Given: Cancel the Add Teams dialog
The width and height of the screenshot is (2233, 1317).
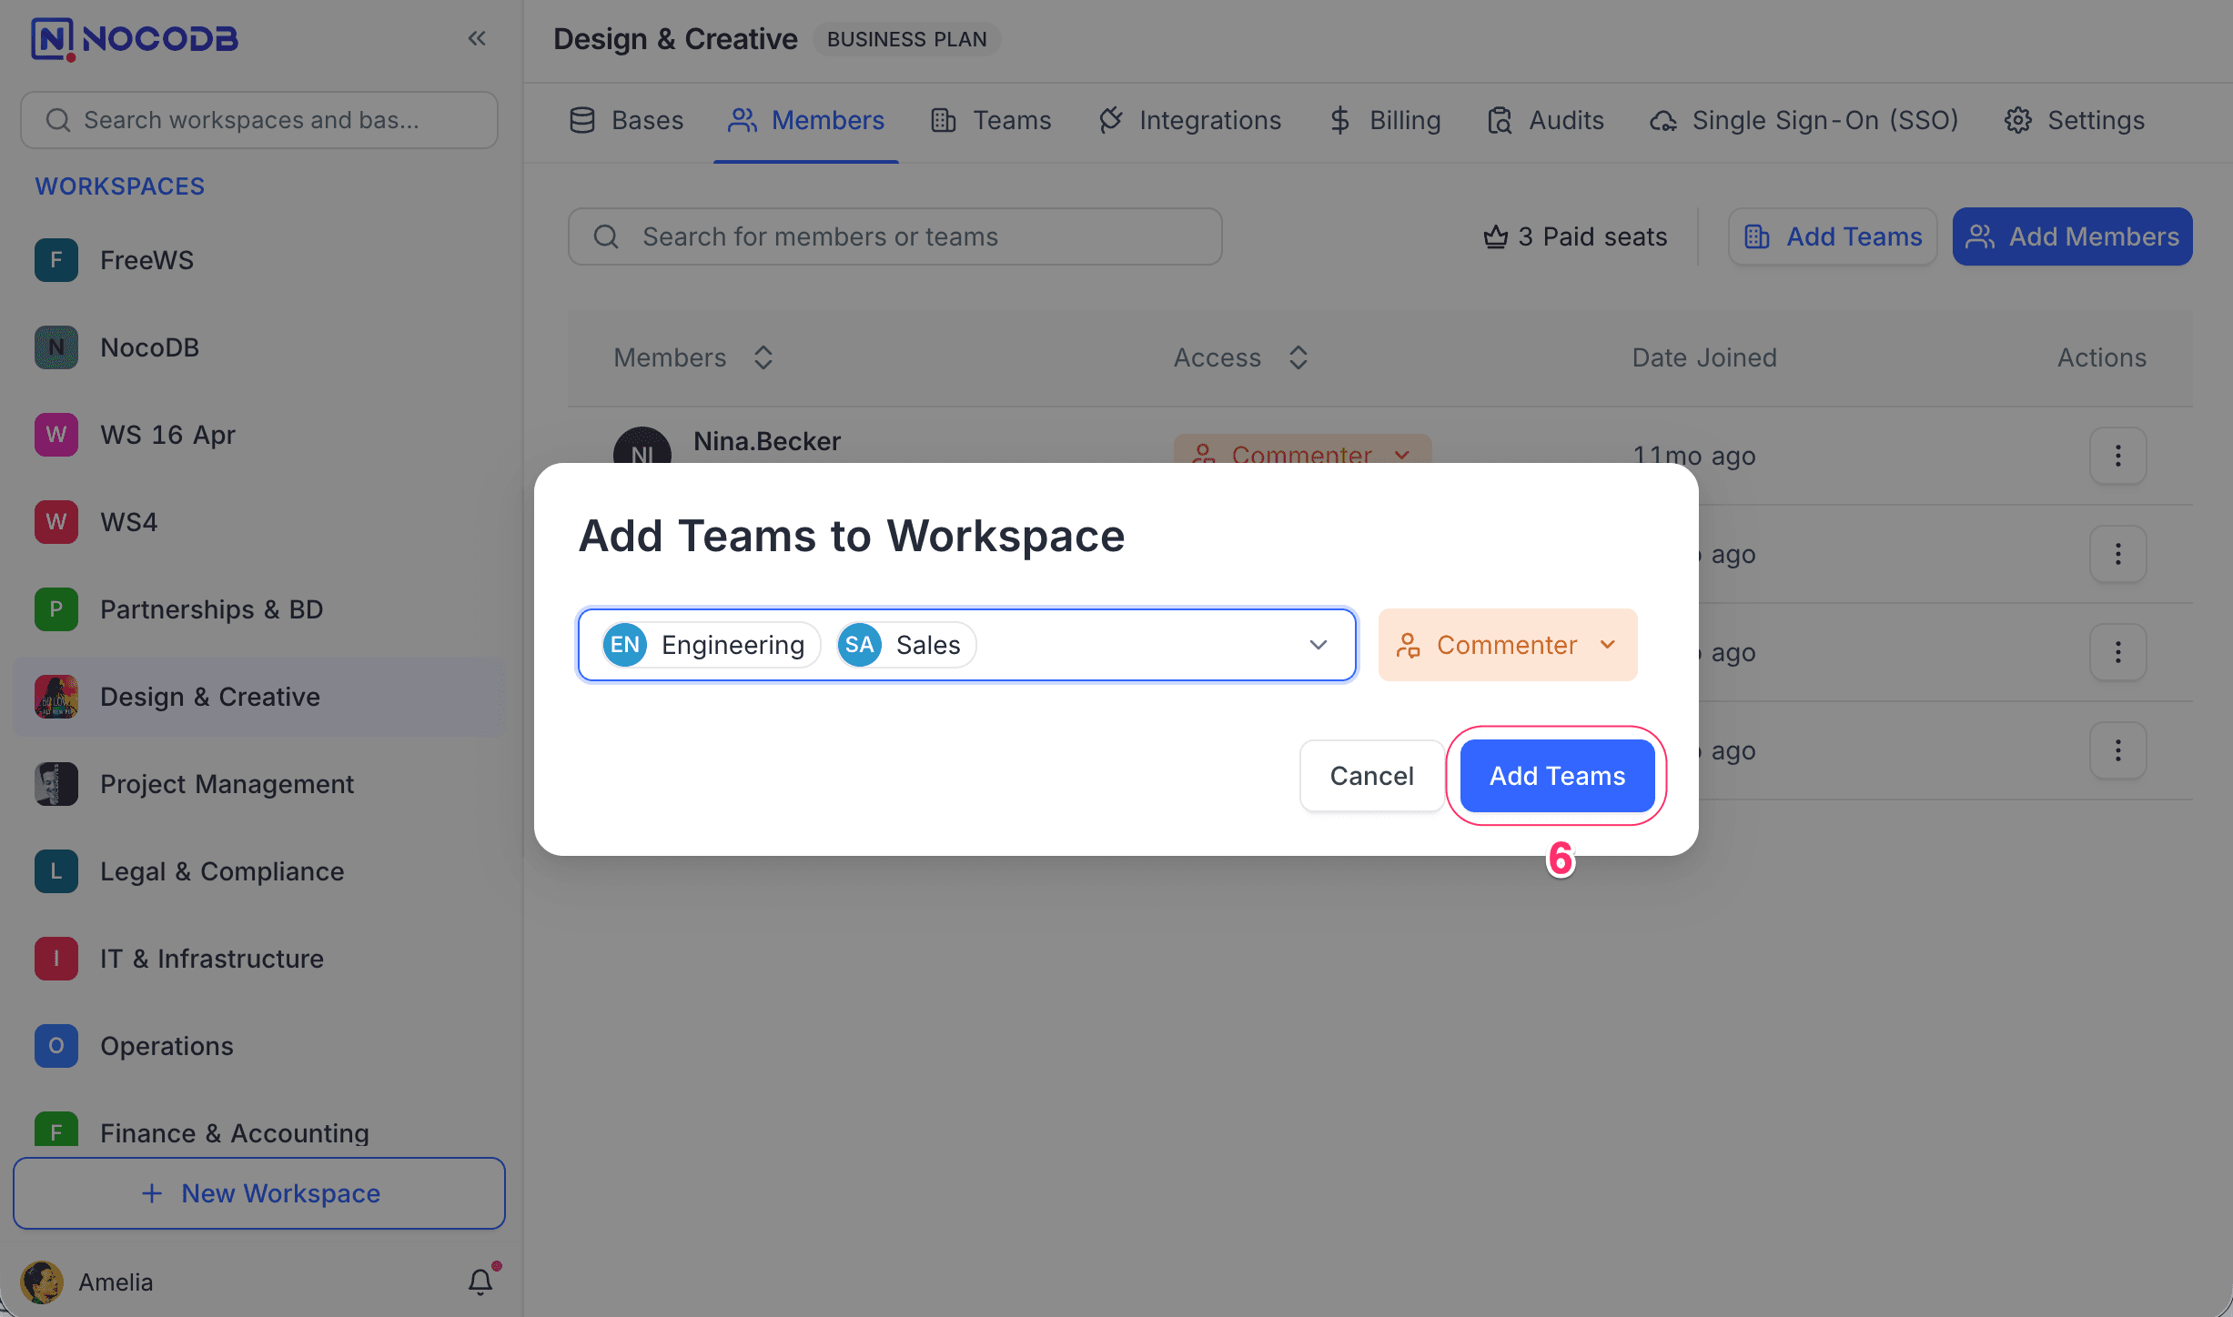Looking at the screenshot, I should [1370, 776].
